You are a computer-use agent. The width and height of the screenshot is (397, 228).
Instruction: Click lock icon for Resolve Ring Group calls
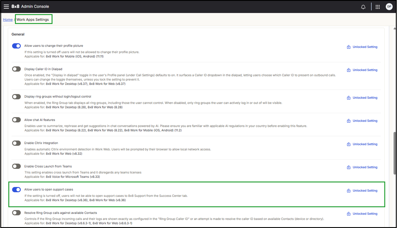coord(349,214)
